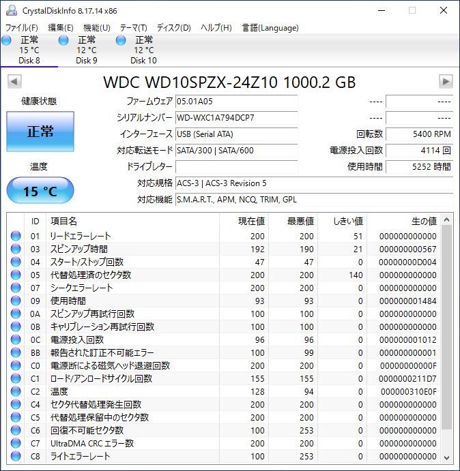Go to next disk with right arrow
Viewport: 460px width, 471px height.
point(446,81)
